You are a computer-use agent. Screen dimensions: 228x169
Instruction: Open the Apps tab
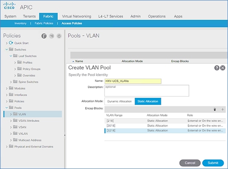(x=178, y=16)
